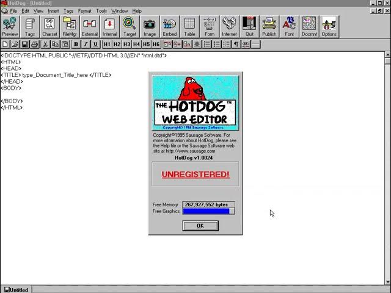Viewport: 391px width, 293px height.
Task: Click the vertical scrollbar down arrow
Action: click(388, 281)
